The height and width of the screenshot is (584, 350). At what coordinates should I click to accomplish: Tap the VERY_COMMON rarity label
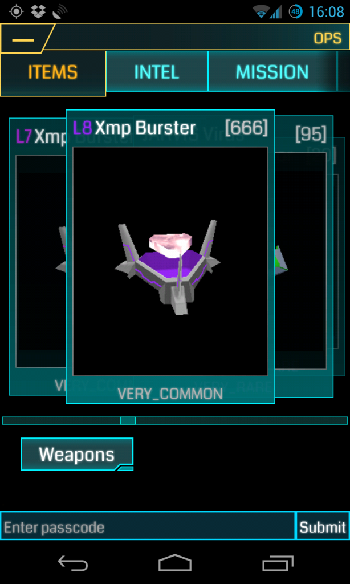pyautogui.click(x=170, y=394)
